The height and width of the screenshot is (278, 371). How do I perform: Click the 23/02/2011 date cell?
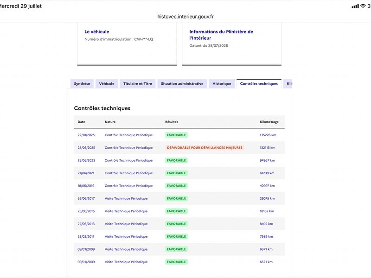point(86,237)
